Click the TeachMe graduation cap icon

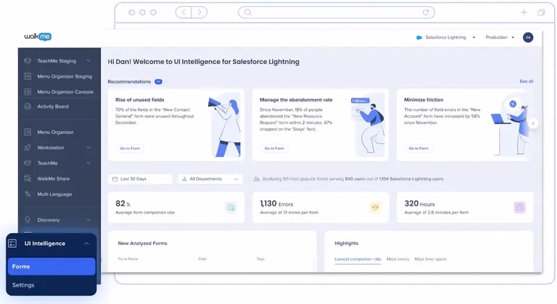click(27, 163)
